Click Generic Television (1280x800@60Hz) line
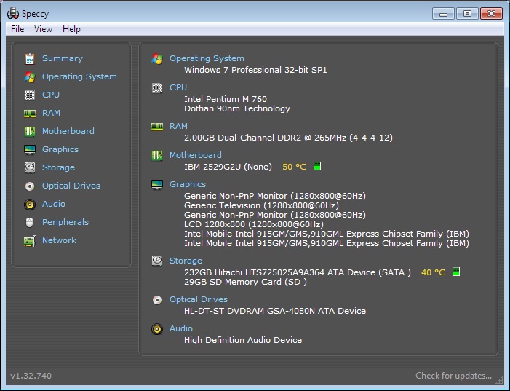The width and height of the screenshot is (510, 391). pos(261,205)
